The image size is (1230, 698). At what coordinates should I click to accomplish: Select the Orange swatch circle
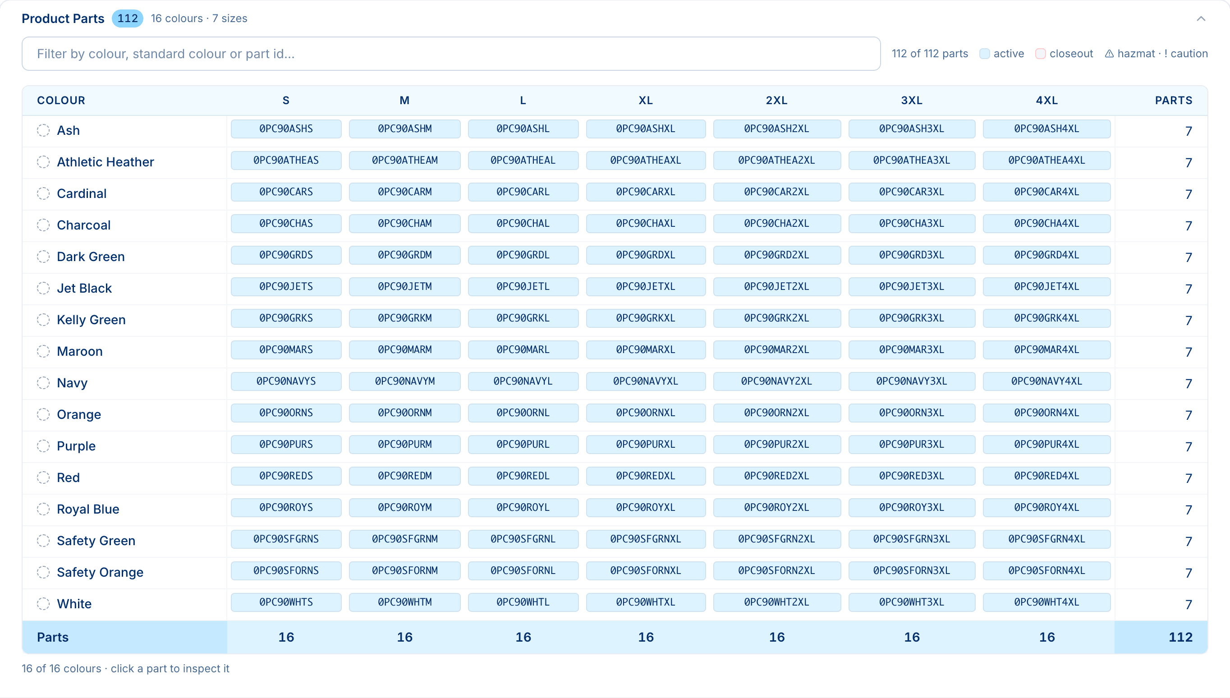pyautogui.click(x=43, y=415)
